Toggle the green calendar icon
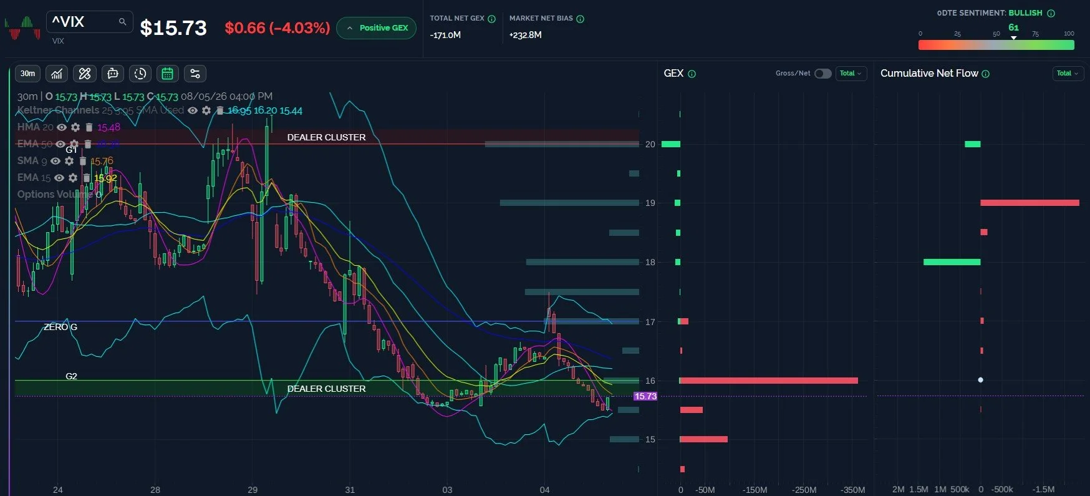The height and width of the screenshot is (496, 1090). pos(168,74)
